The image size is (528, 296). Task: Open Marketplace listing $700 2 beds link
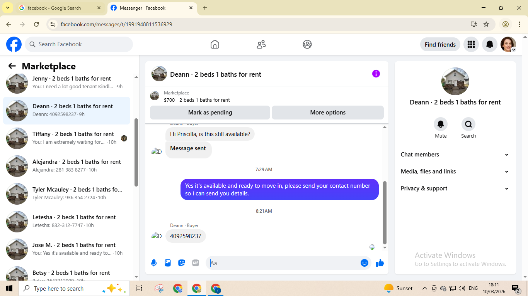pyautogui.click(x=197, y=100)
